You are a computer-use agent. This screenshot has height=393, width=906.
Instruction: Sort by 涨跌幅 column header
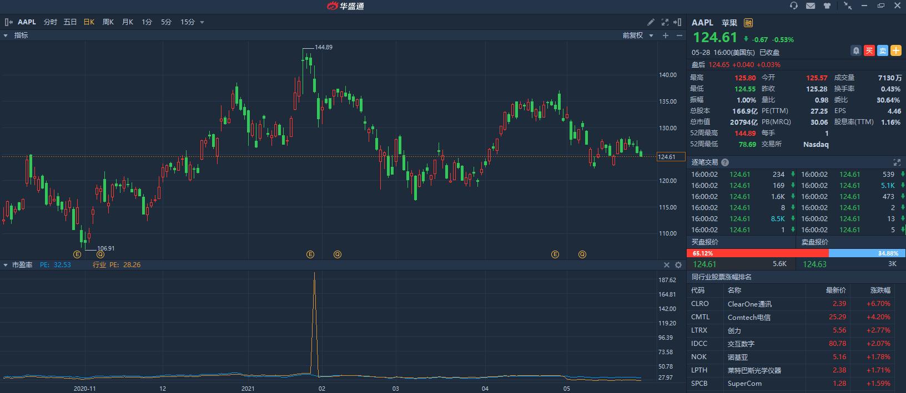[880, 290]
